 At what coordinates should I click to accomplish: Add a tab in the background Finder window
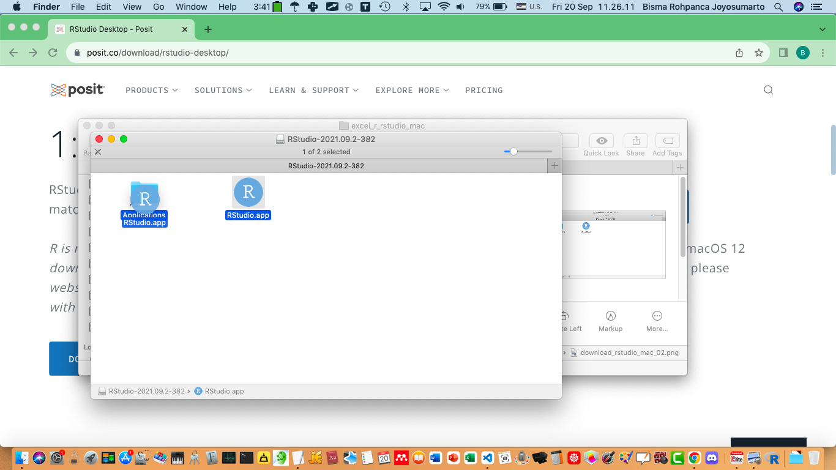click(681, 167)
